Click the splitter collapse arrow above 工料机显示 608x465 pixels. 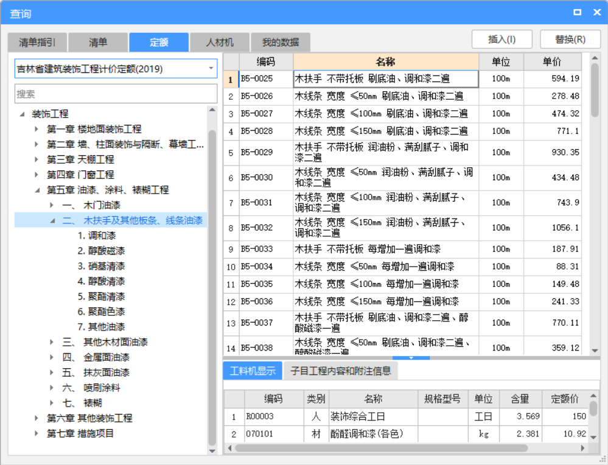(411, 358)
